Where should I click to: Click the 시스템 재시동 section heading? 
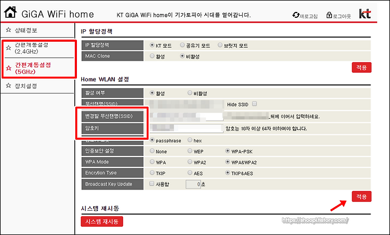click(100, 208)
